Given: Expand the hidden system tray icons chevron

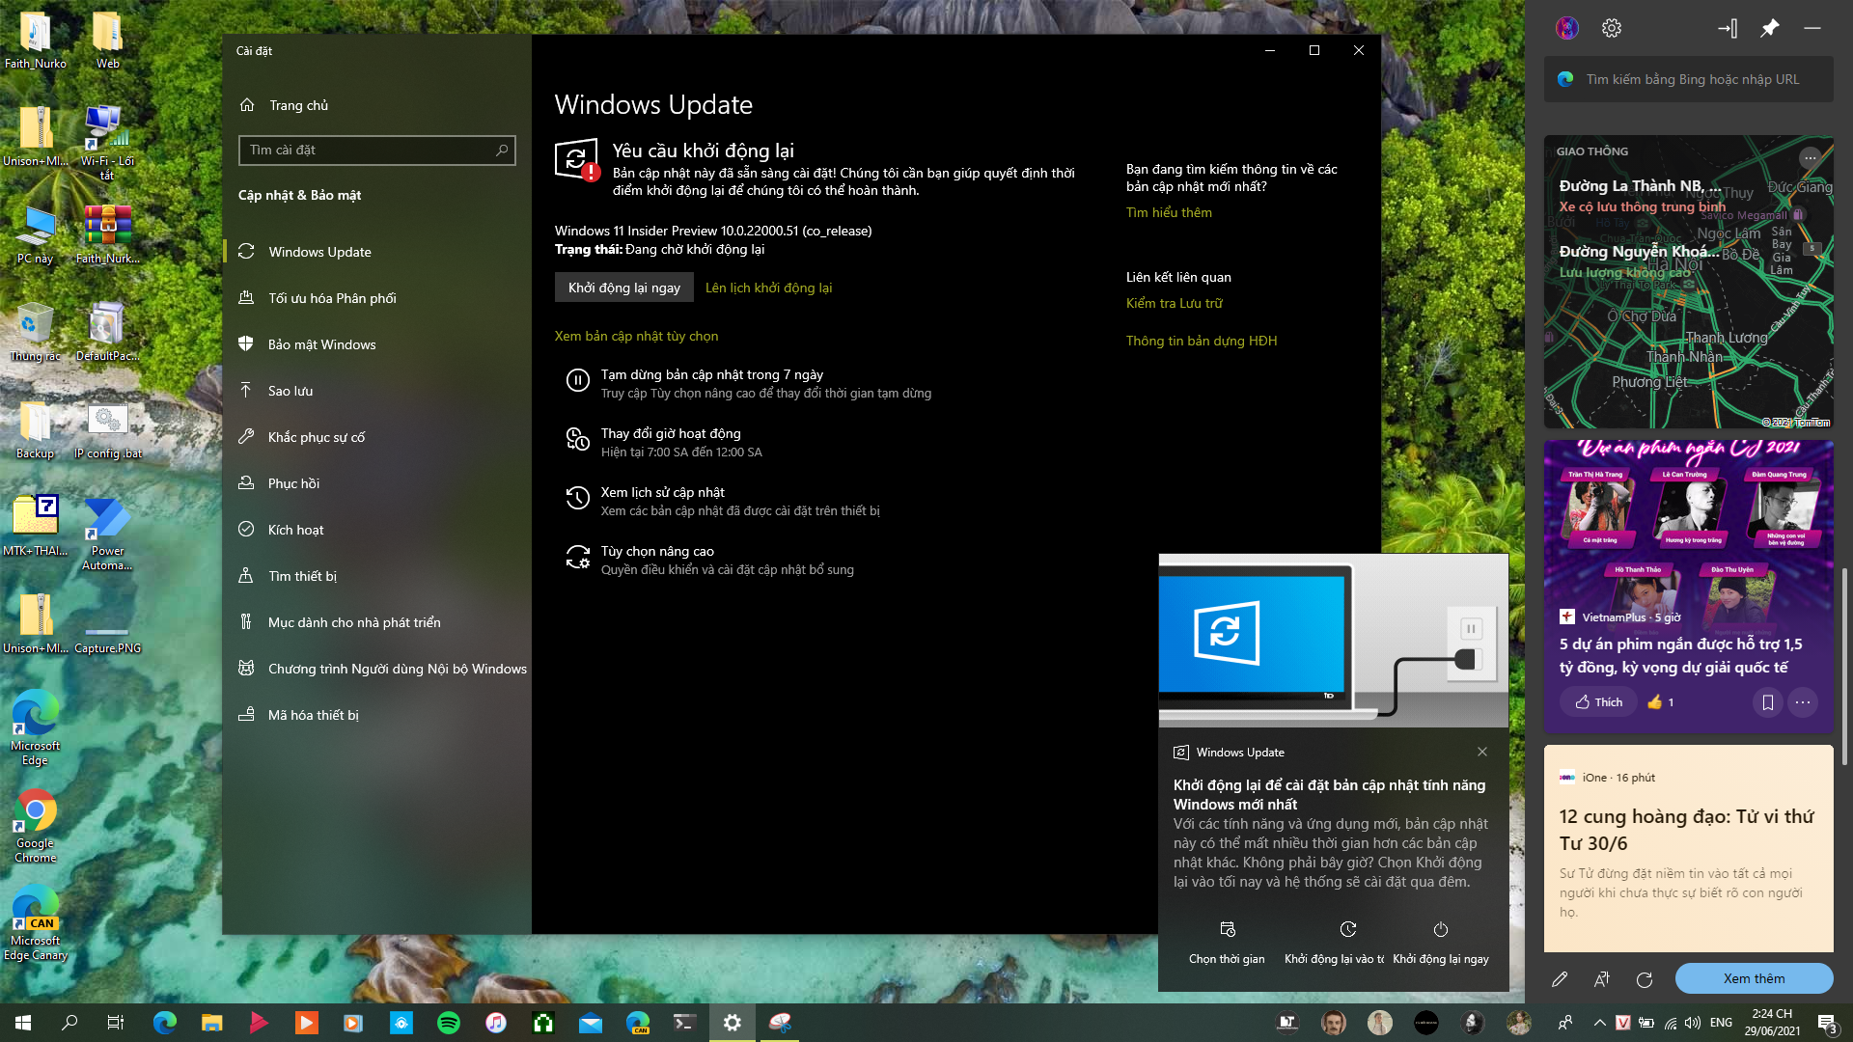Looking at the screenshot, I should 1599,1023.
